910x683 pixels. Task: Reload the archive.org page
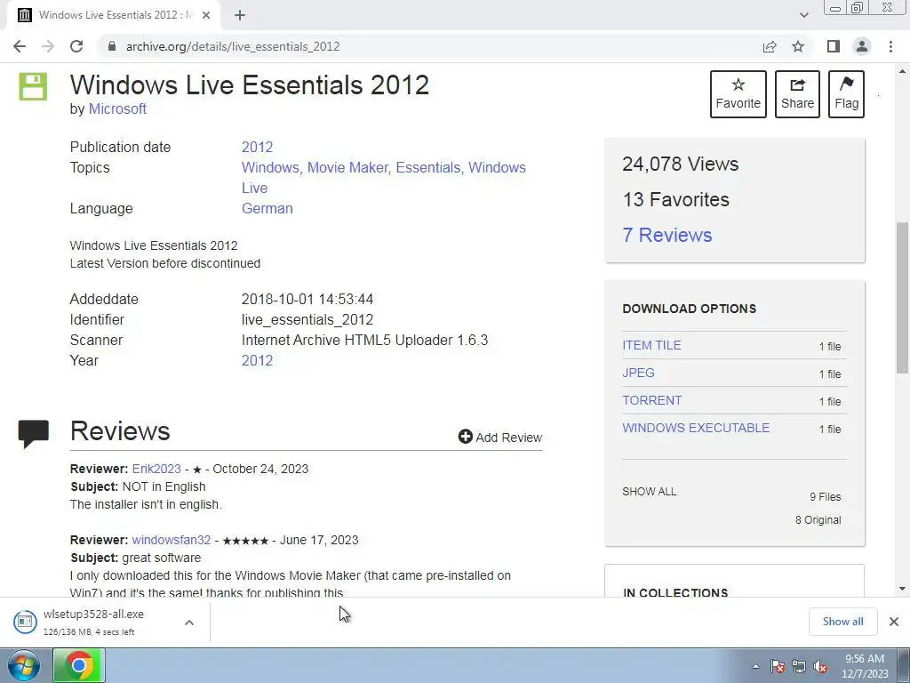coord(76,46)
